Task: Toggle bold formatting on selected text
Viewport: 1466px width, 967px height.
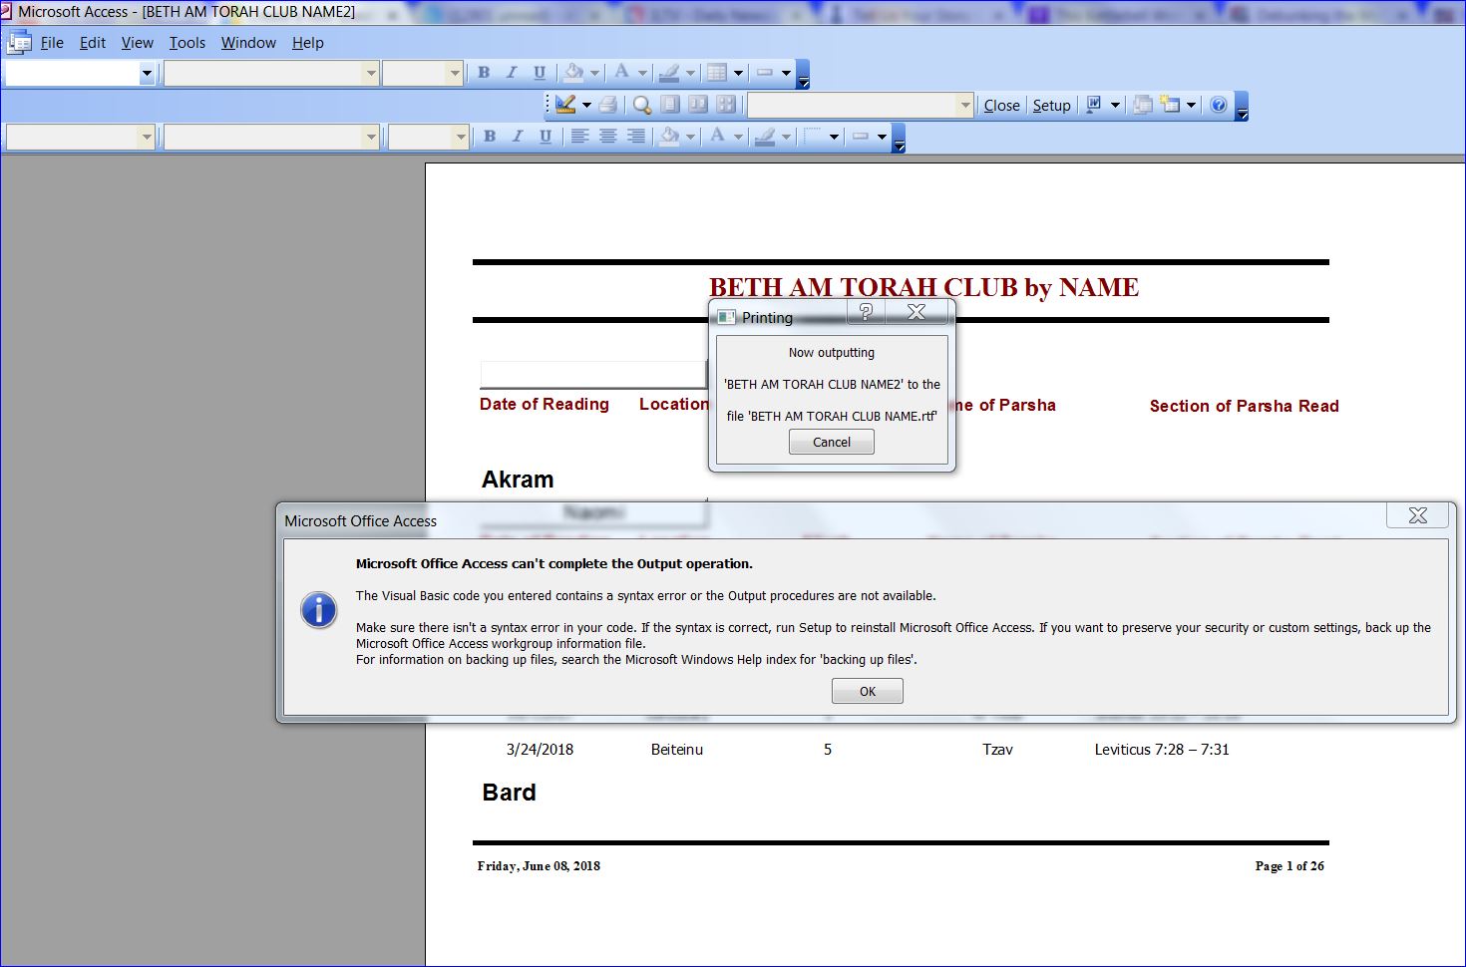Action: click(x=483, y=72)
